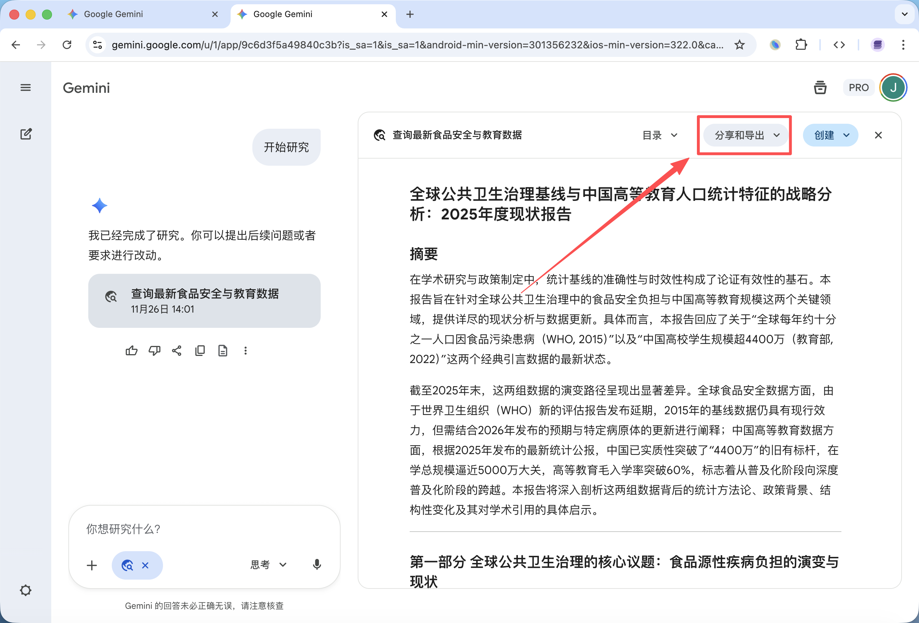Viewport: 919px width, 623px height.
Task: Open the more options three-dot menu
Action: tap(246, 350)
